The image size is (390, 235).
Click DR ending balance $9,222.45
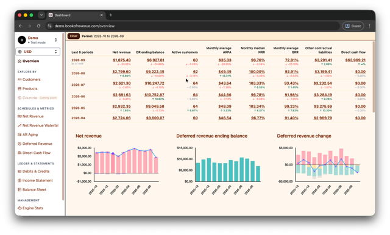click(x=155, y=72)
